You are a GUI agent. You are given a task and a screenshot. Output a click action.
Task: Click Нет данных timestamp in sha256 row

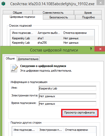[71, 43]
